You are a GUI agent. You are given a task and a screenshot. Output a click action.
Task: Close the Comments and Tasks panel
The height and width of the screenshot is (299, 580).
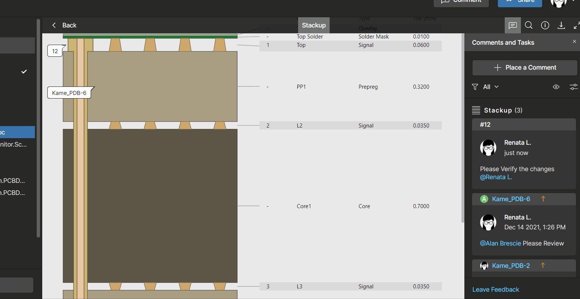574,42
